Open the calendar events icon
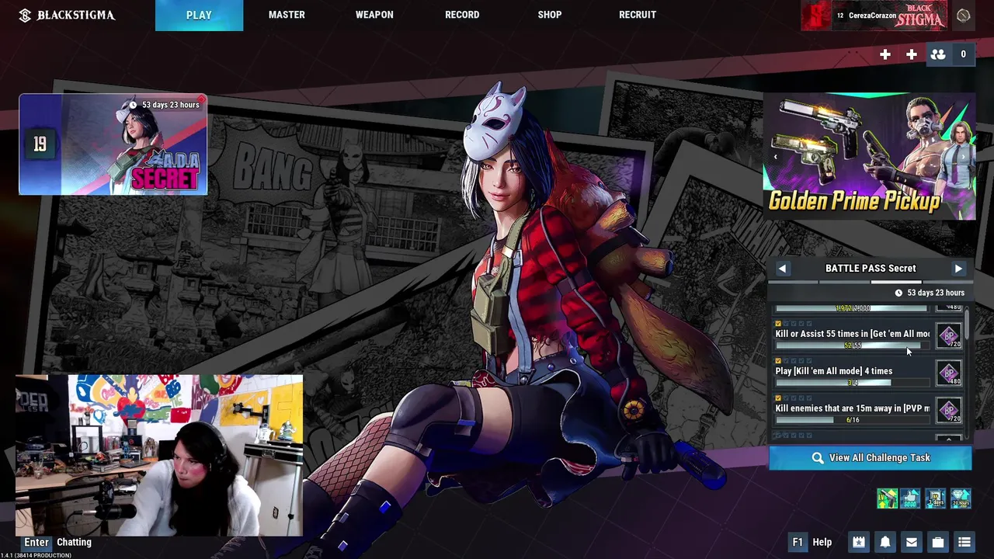This screenshot has width=994, height=559. pos(859,543)
